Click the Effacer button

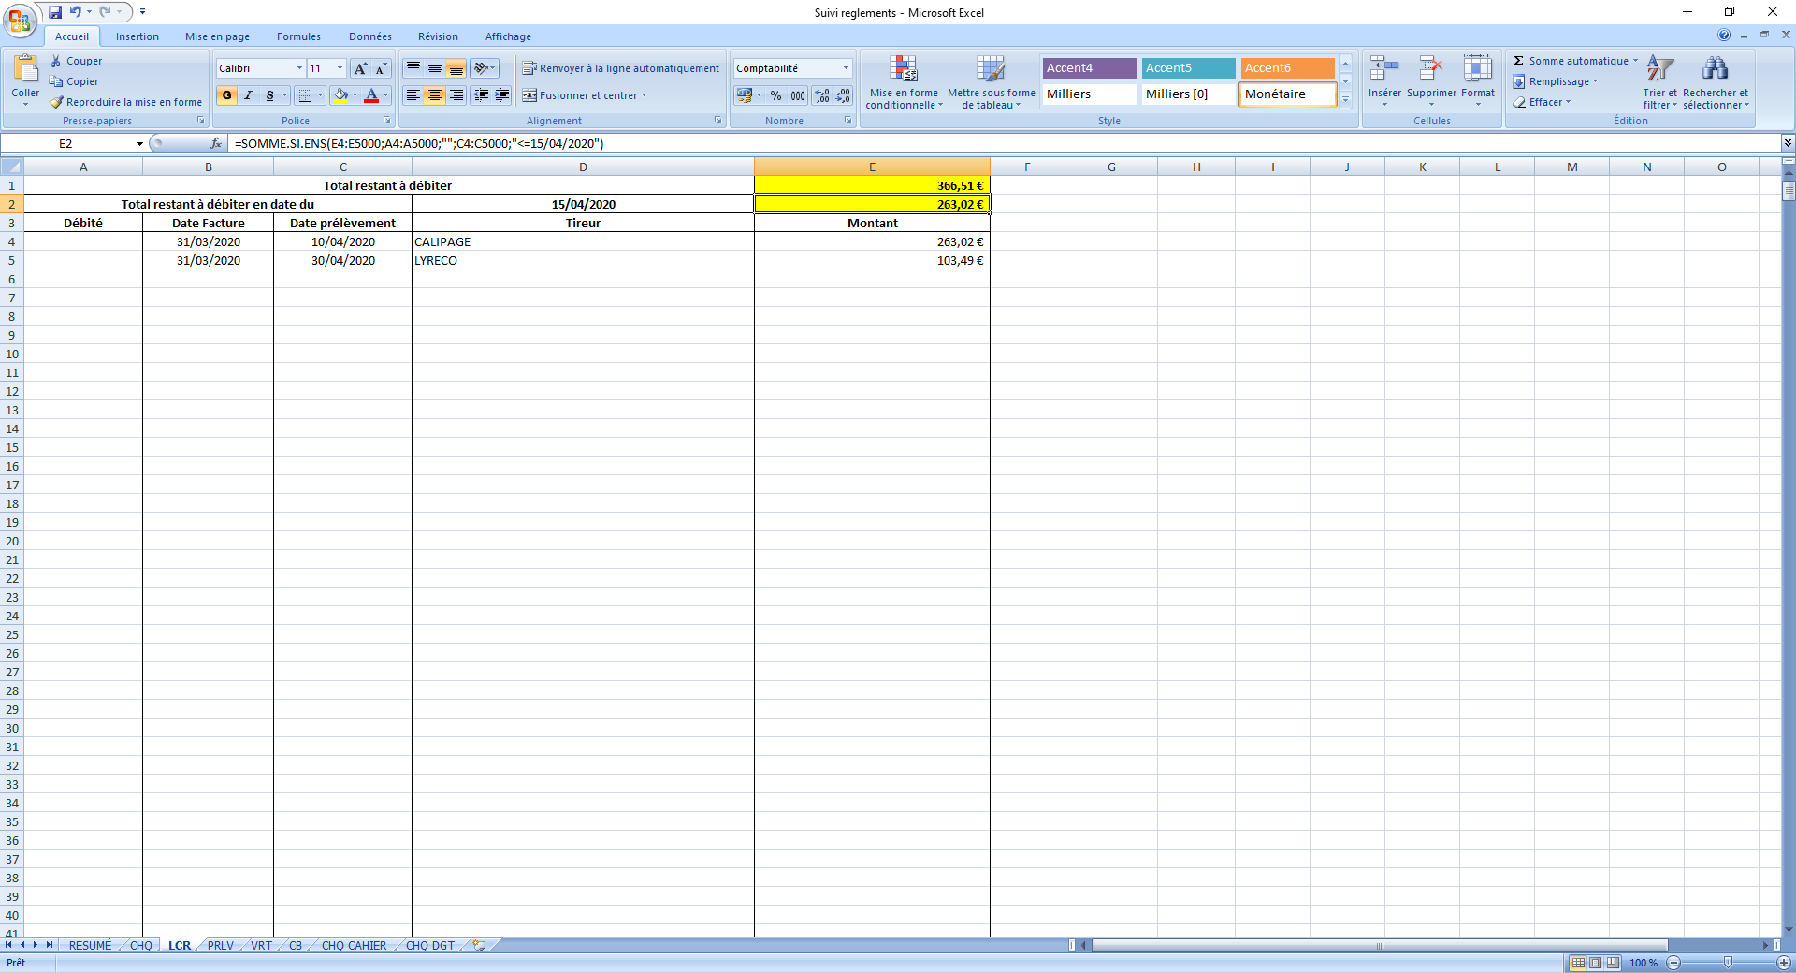(x=1543, y=102)
